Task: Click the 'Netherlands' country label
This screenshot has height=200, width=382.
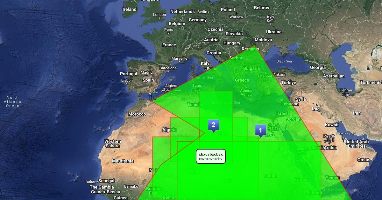Action: point(182,11)
